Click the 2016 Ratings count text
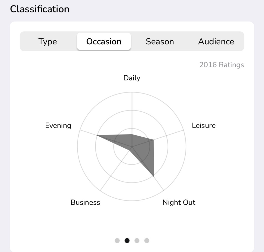This screenshot has height=252, width=264. [221, 65]
